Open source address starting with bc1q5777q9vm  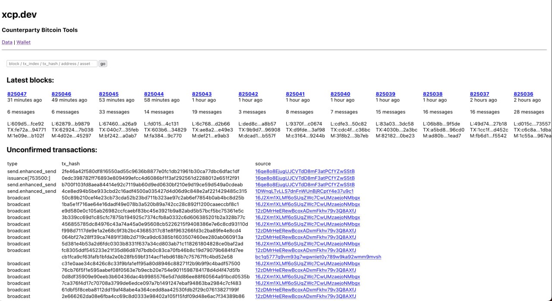pos(318,257)
